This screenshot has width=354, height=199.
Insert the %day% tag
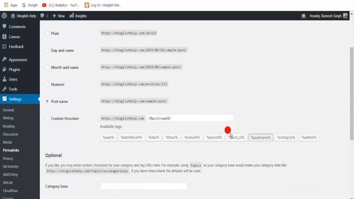tap(154, 137)
